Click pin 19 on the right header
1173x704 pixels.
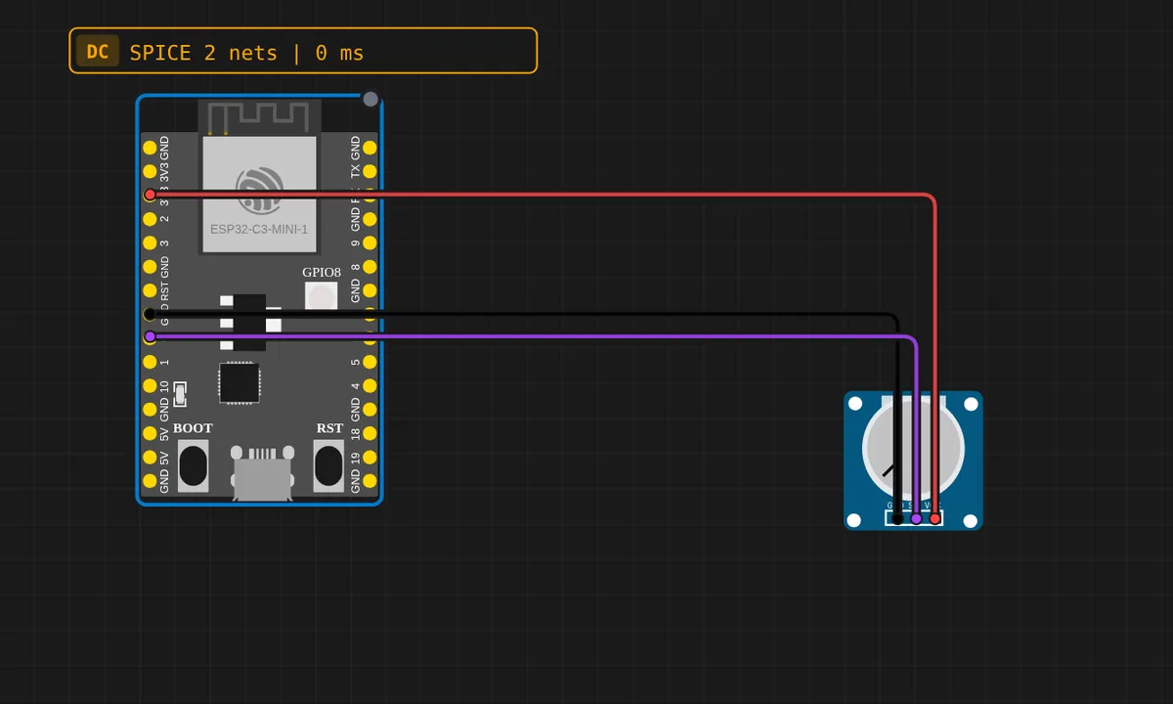[x=369, y=457]
